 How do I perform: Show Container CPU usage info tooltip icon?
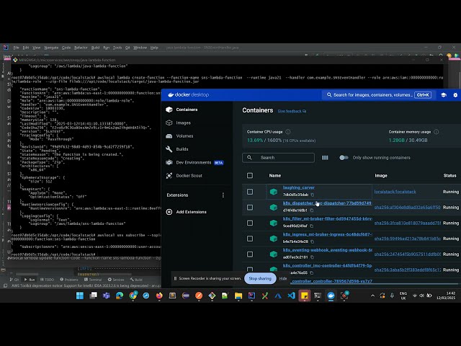coord(288,132)
